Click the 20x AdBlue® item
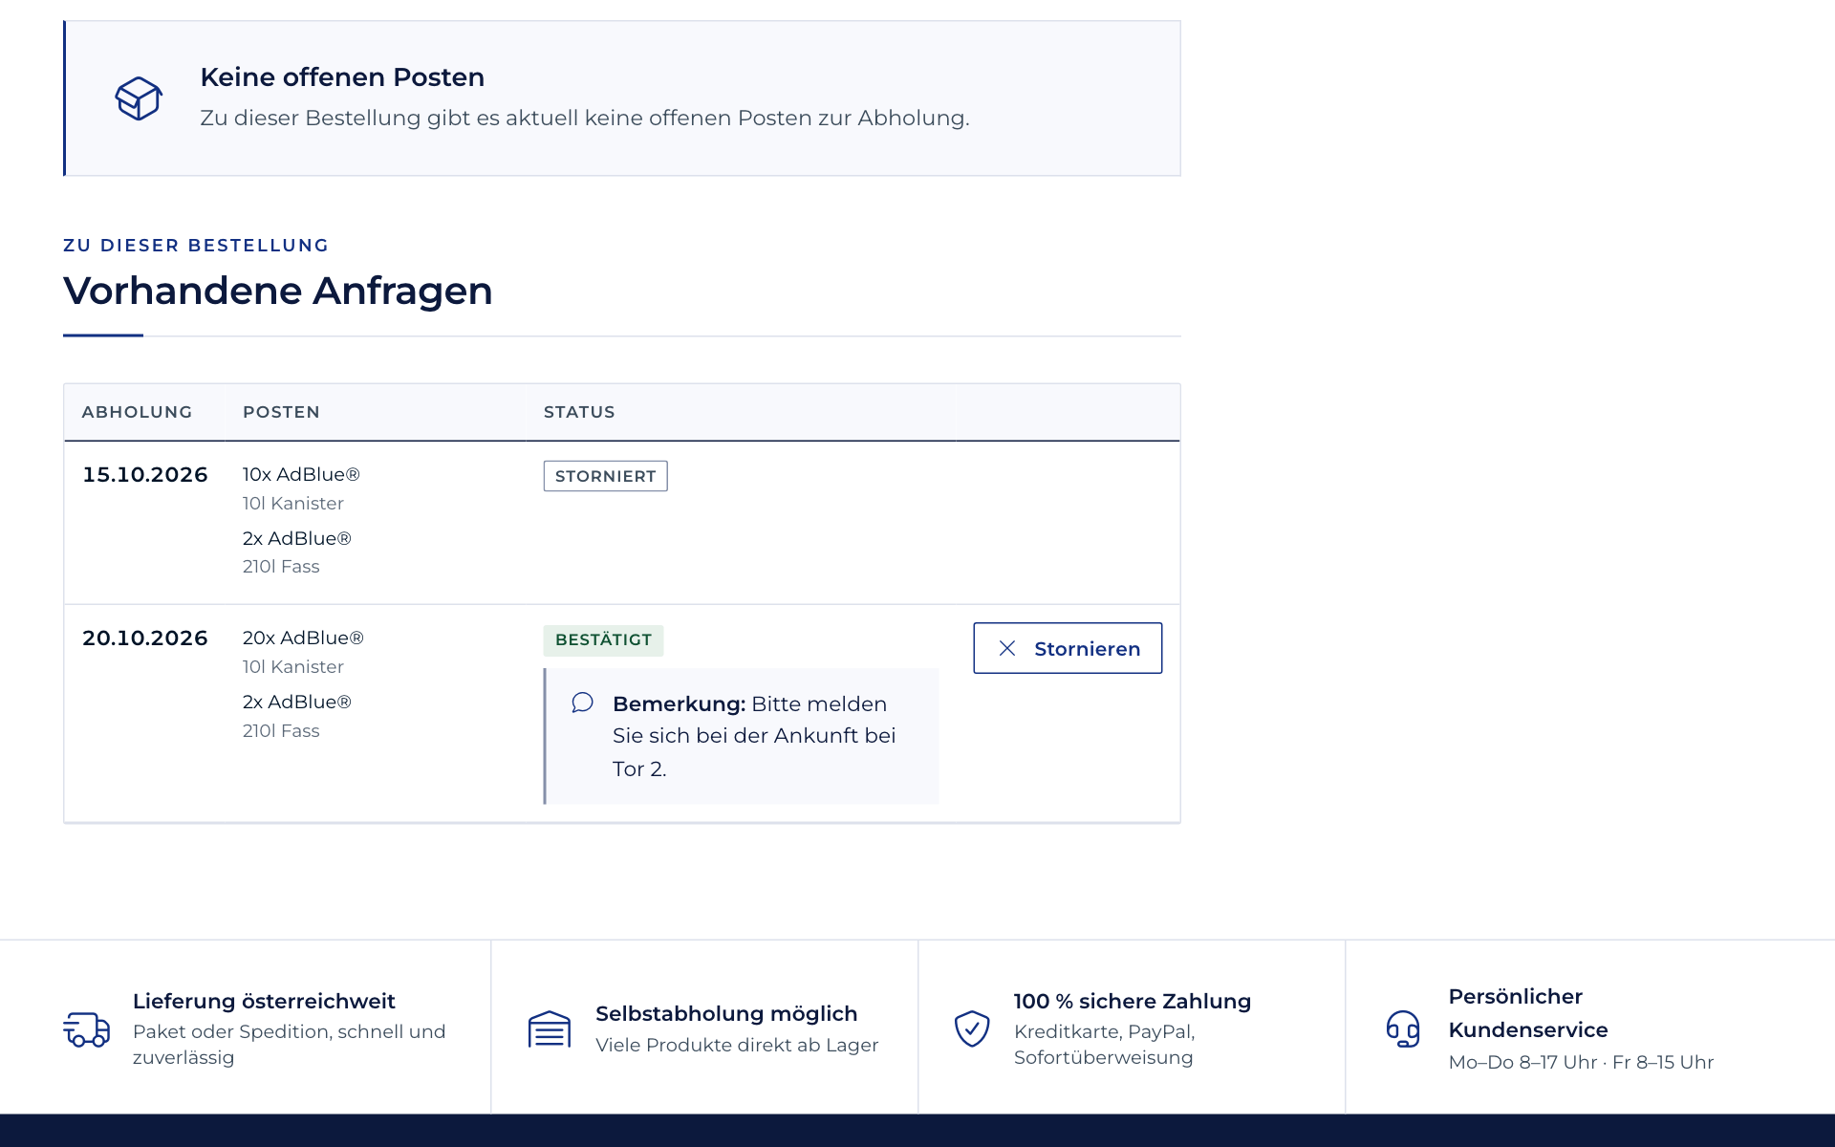 click(x=303, y=638)
